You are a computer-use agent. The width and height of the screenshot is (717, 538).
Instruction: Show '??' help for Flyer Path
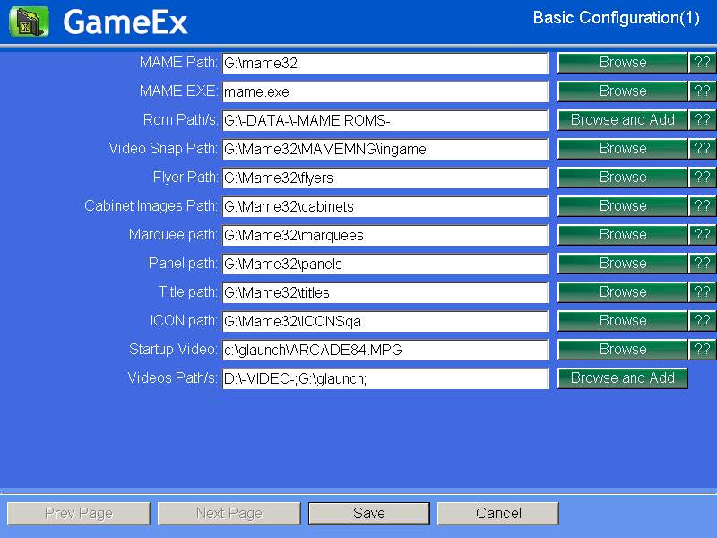pyautogui.click(x=702, y=178)
